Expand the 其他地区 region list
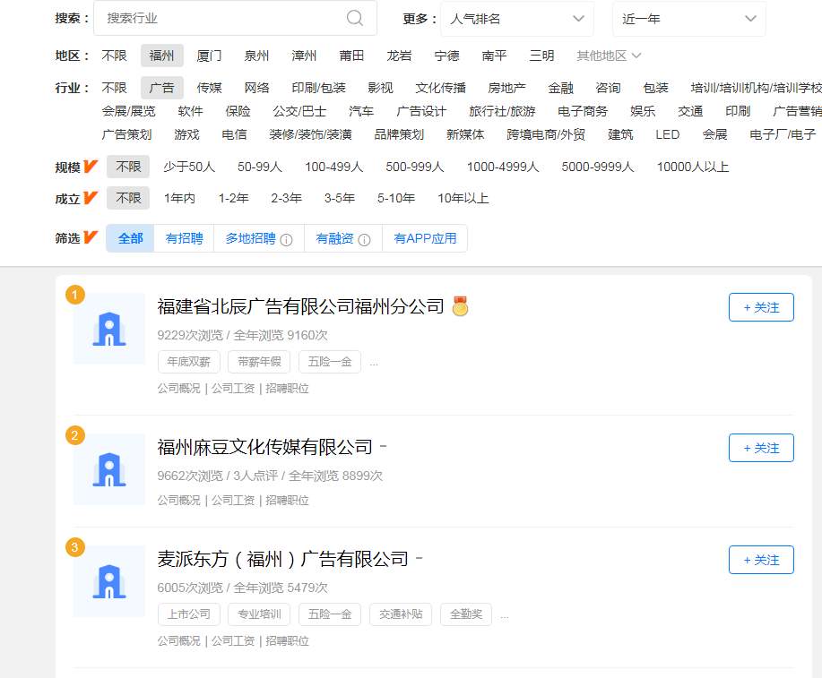This screenshot has height=678, width=822. (x=609, y=56)
